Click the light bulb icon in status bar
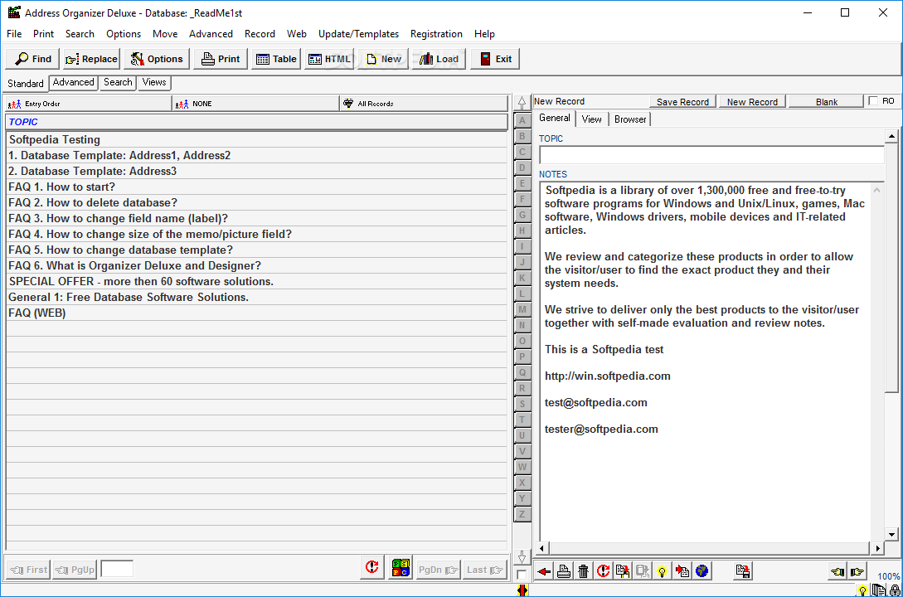Screen dimensions: 903x597 [x=862, y=590]
